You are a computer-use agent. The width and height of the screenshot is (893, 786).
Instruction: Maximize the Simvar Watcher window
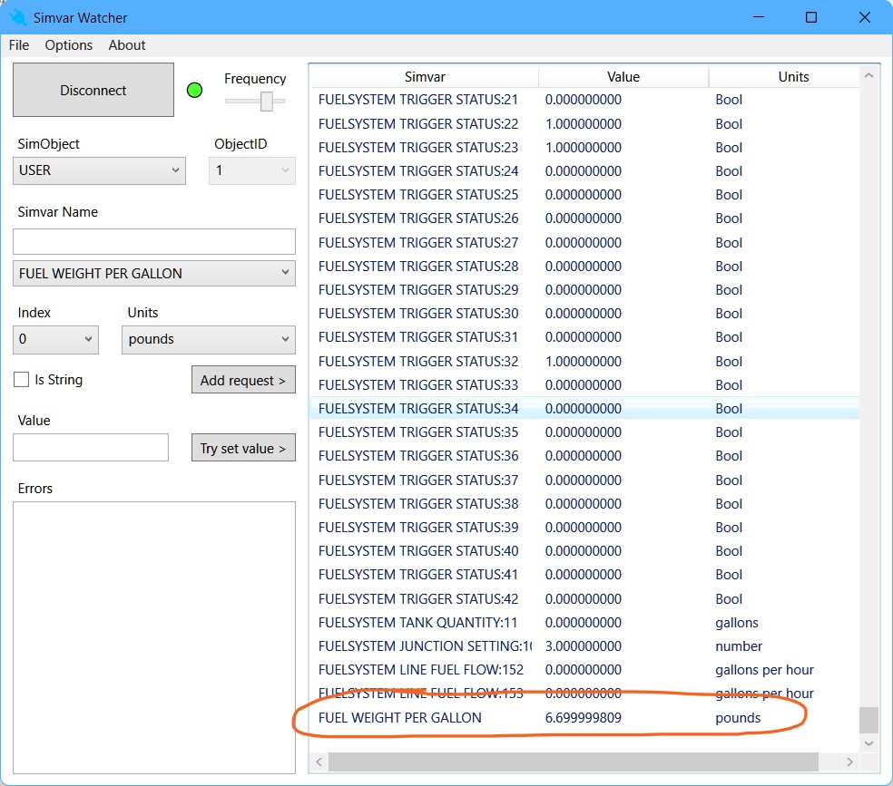pyautogui.click(x=811, y=17)
